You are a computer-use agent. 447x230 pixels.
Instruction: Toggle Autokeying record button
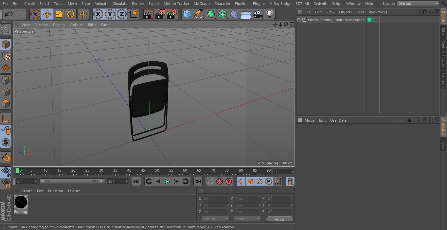(x=220, y=181)
